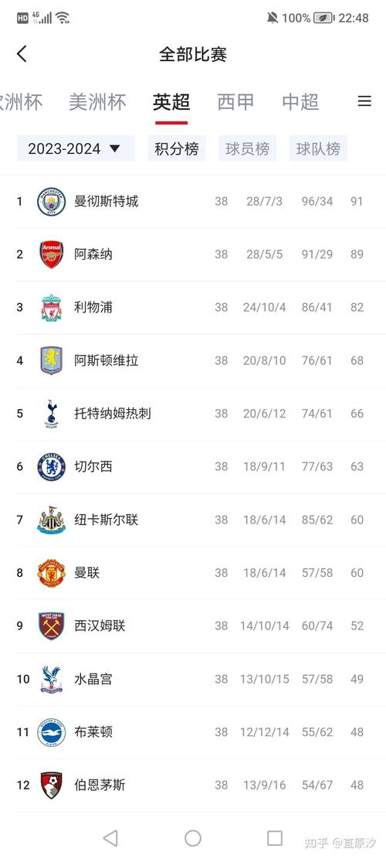
Task: Tap the Chelsea club crest
Action: [x=52, y=467]
